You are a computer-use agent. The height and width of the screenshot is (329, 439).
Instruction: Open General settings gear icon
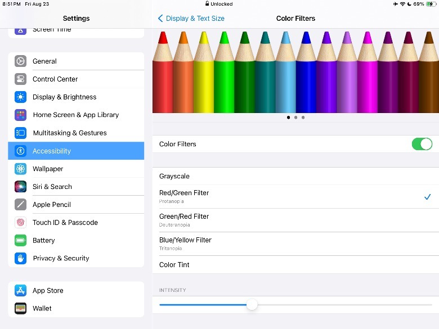click(x=21, y=61)
